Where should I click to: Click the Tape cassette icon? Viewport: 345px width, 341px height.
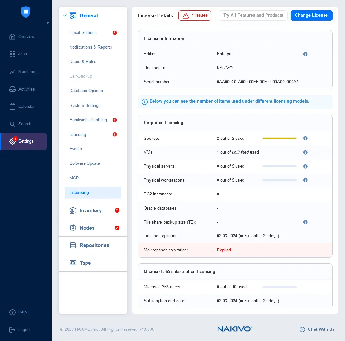(x=73, y=263)
